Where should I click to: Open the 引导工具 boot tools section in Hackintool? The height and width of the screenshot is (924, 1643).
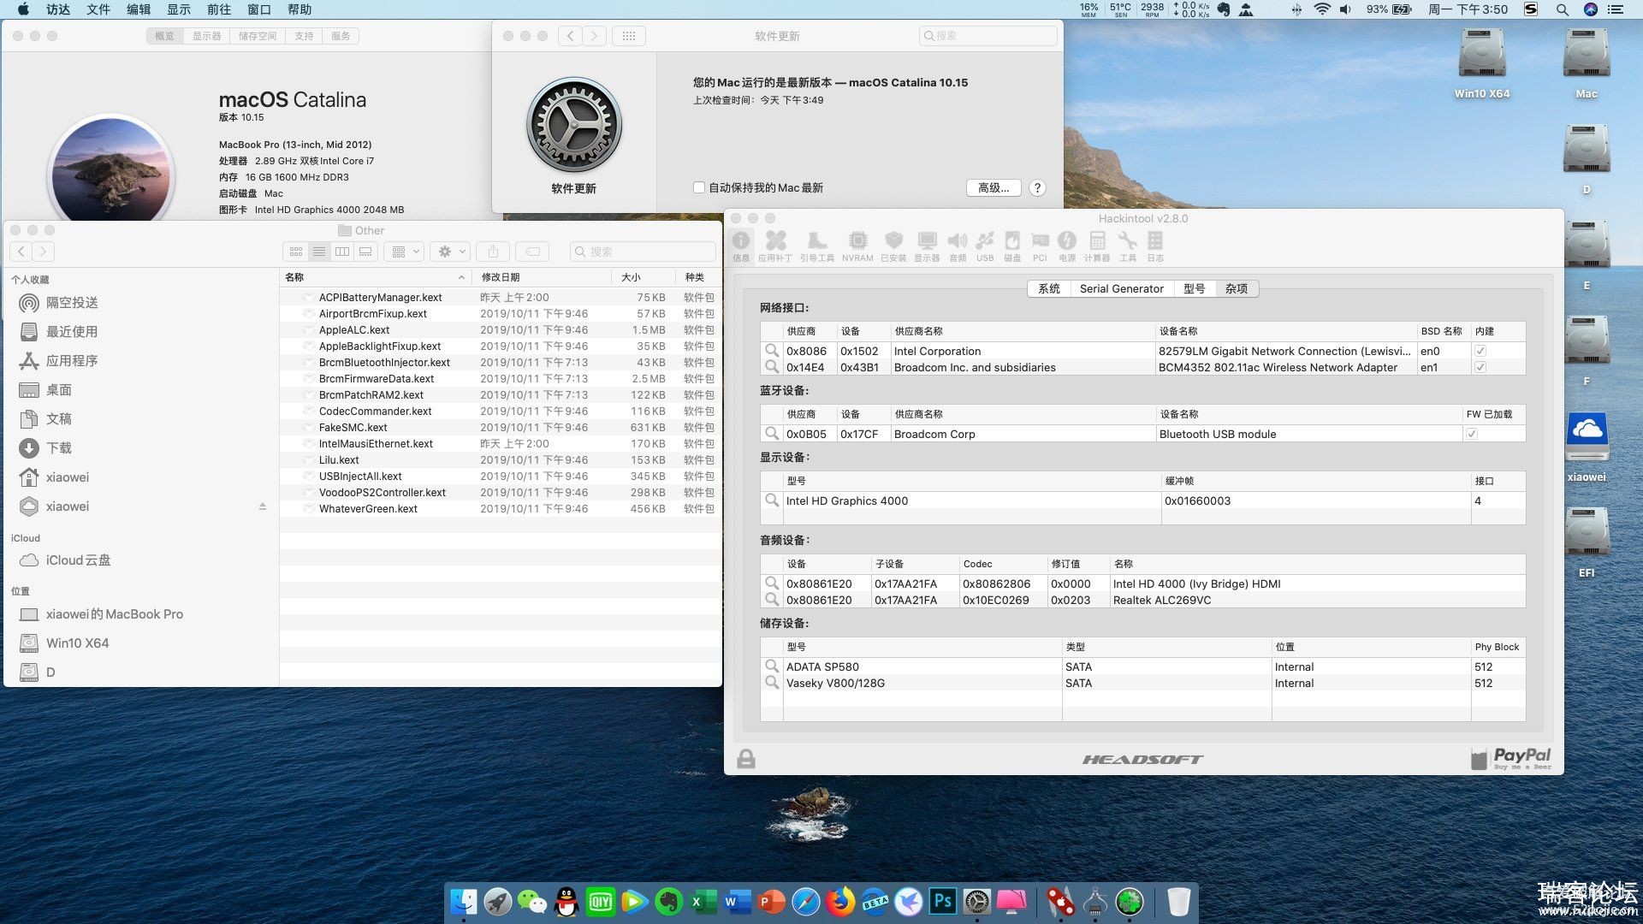pos(817,246)
